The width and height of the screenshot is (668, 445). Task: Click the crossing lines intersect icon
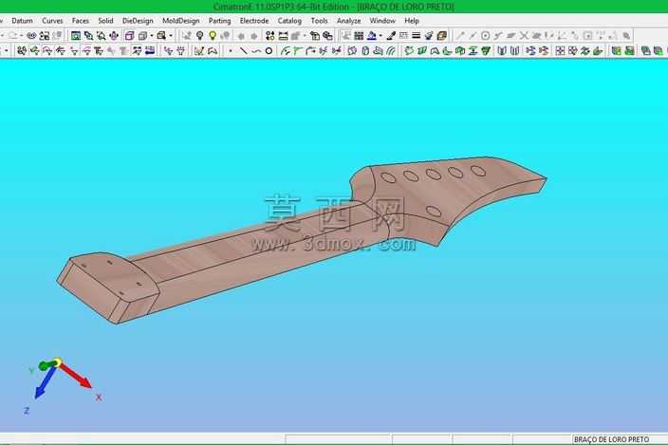(524, 36)
